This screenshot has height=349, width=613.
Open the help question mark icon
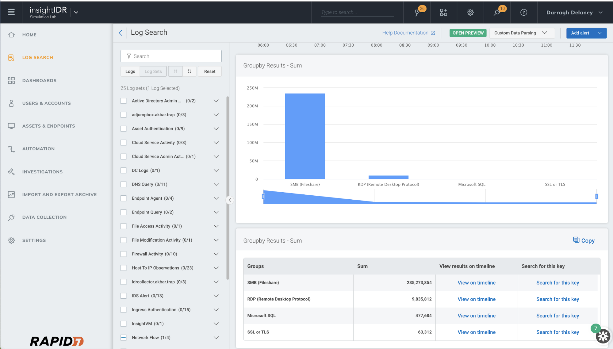523,13
